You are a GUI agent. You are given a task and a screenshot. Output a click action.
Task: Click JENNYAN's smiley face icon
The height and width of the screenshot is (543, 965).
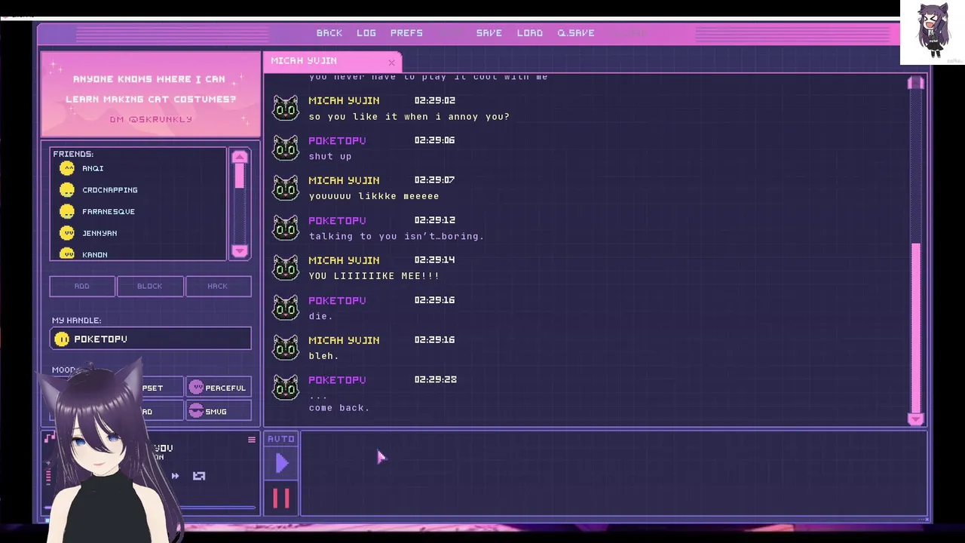pos(67,233)
